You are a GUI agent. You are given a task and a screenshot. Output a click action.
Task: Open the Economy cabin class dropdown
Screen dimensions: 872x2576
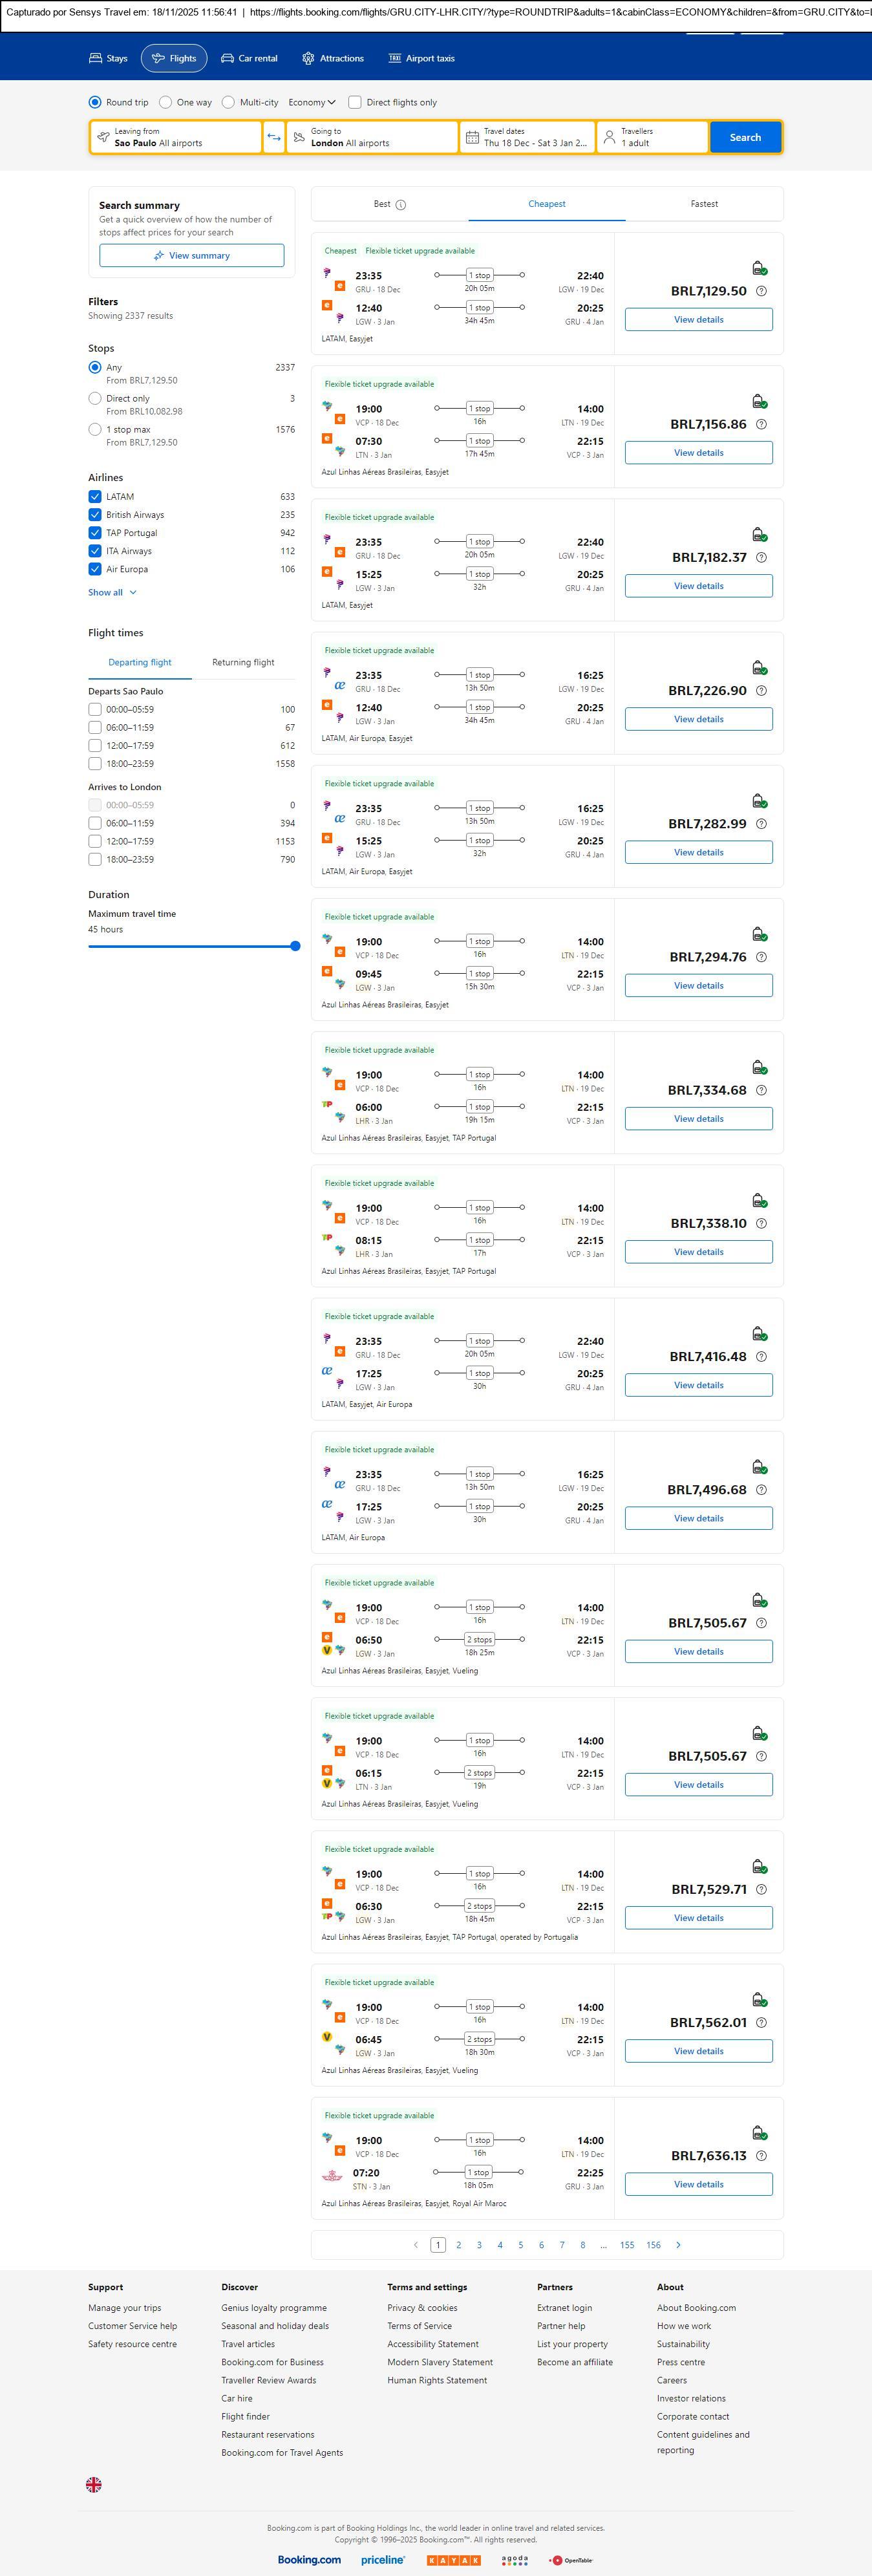[311, 102]
